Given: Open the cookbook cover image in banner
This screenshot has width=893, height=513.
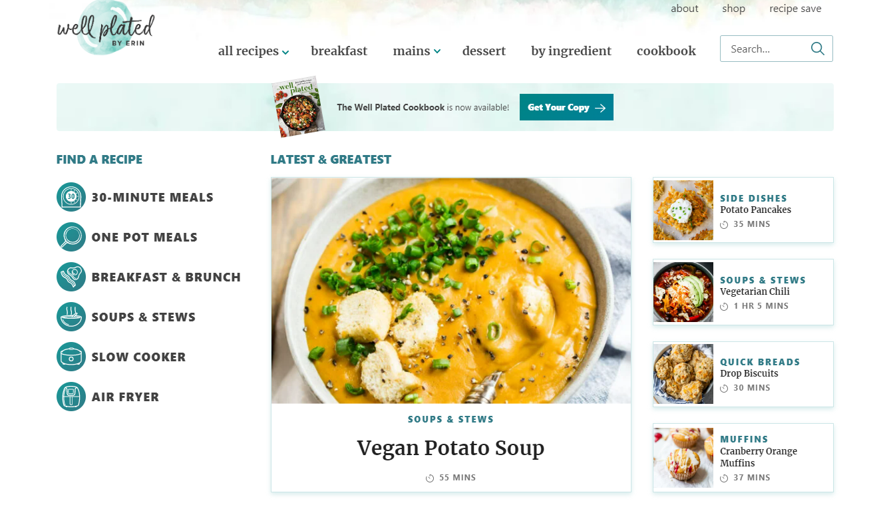Looking at the screenshot, I should point(298,106).
